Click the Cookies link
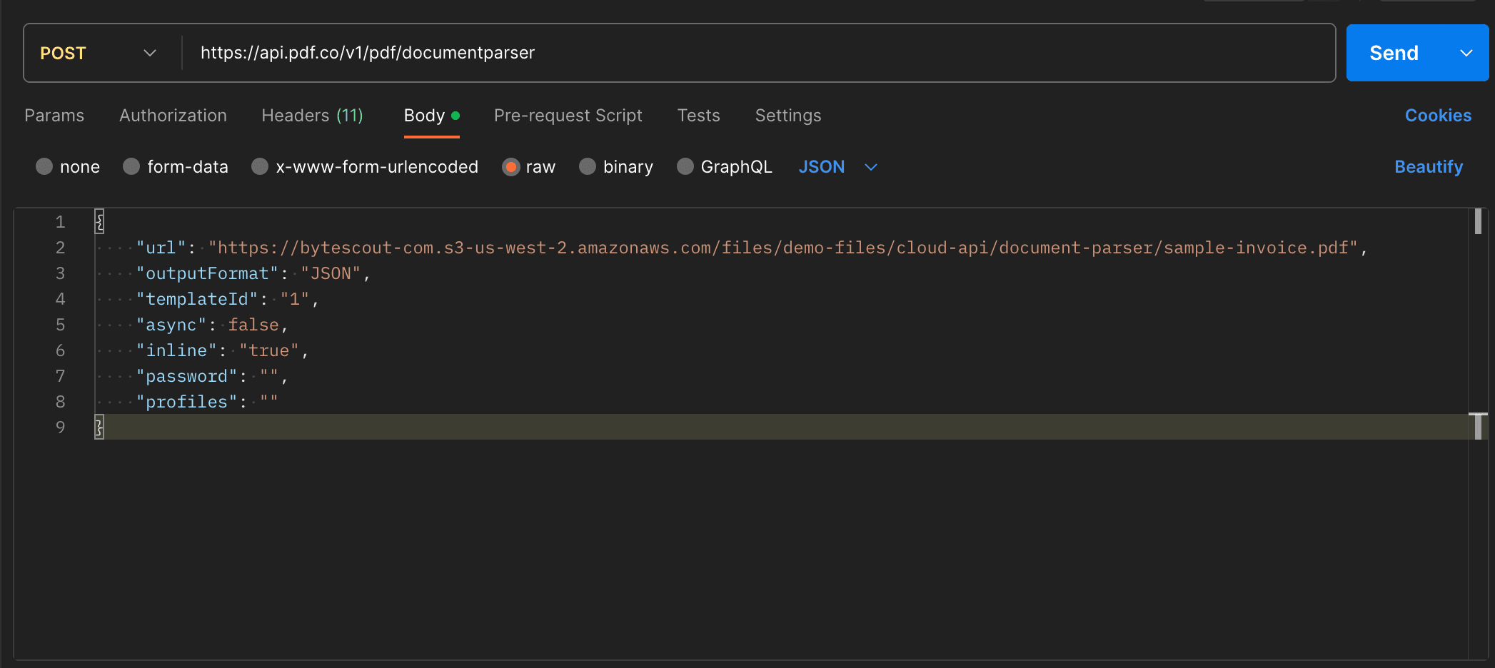The width and height of the screenshot is (1495, 668). 1438,116
